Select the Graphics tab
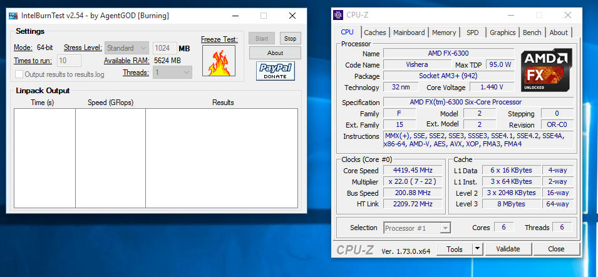This screenshot has height=277, width=598. pos(503,33)
